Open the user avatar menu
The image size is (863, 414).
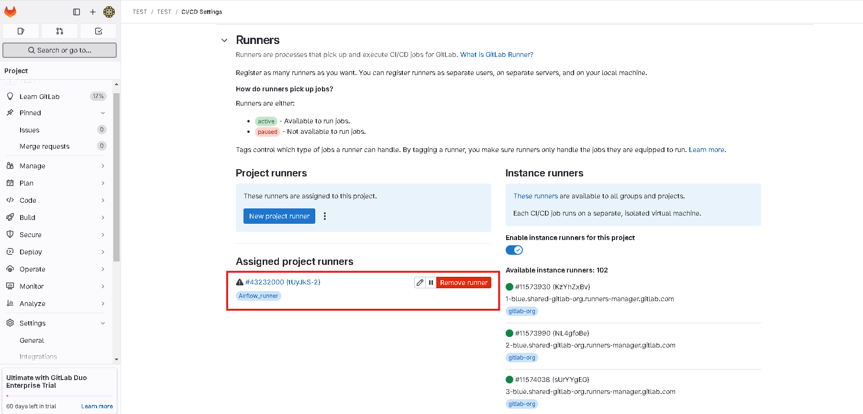point(109,12)
